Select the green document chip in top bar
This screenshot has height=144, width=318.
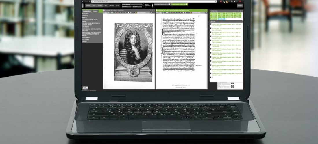click(x=180, y=4)
